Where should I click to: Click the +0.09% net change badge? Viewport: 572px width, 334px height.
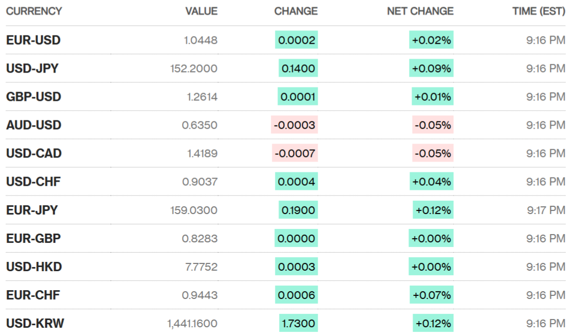tap(431, 68)
